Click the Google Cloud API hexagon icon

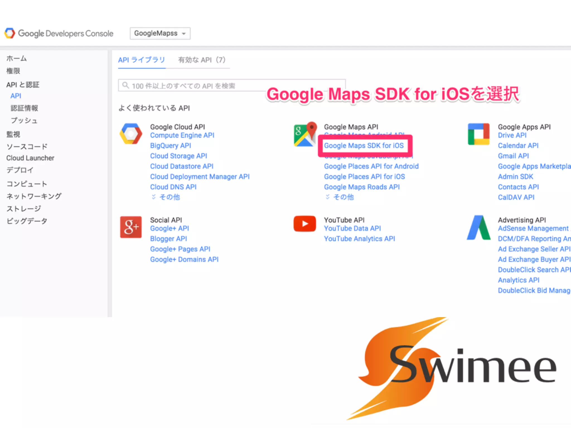click(130, 134)
